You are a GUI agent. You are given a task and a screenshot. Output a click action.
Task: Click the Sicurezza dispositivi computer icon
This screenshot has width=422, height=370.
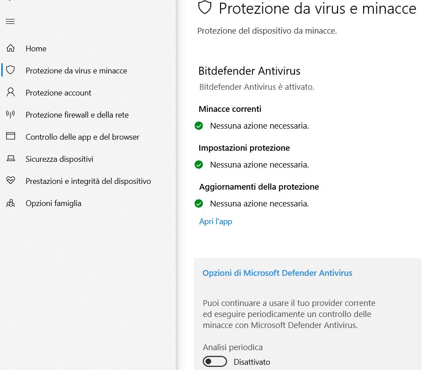(11, 159)
